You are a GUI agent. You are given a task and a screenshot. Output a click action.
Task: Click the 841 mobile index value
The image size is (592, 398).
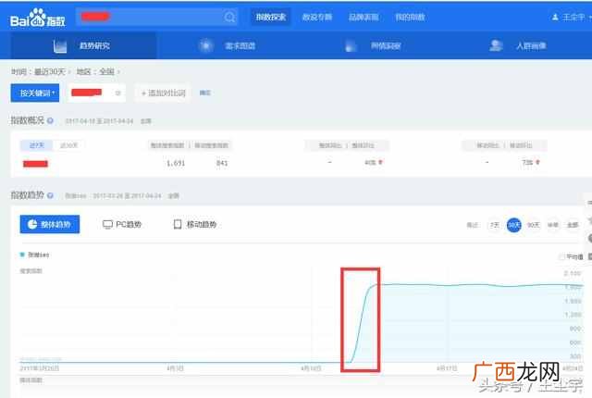(x=222, y=163)
